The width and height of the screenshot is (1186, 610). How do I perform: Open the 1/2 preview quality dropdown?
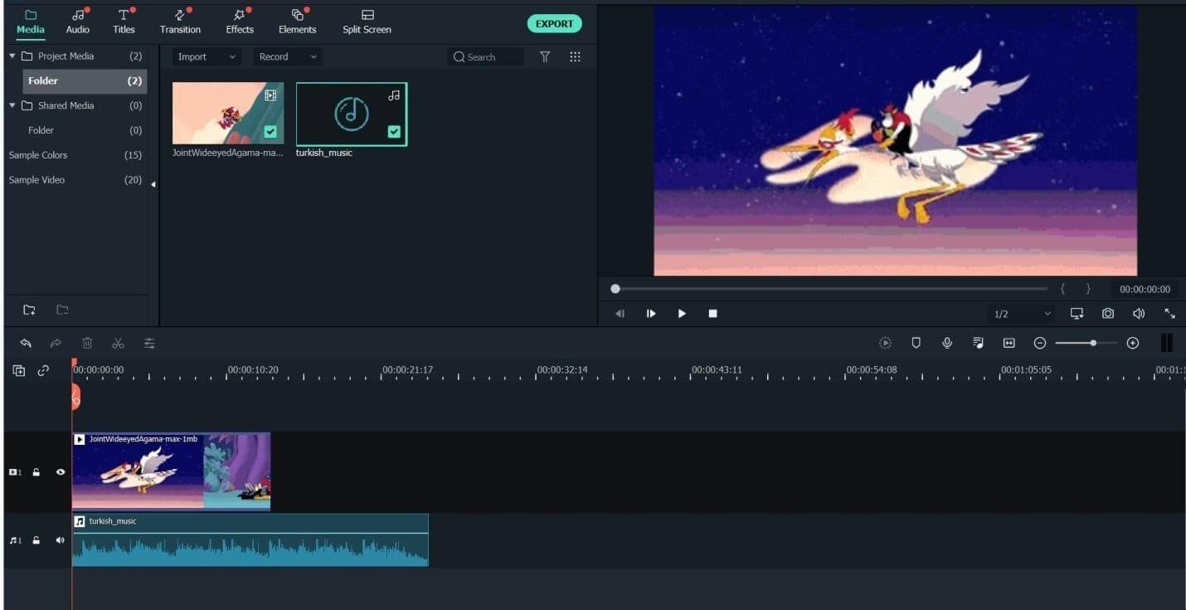[1022, 314]
